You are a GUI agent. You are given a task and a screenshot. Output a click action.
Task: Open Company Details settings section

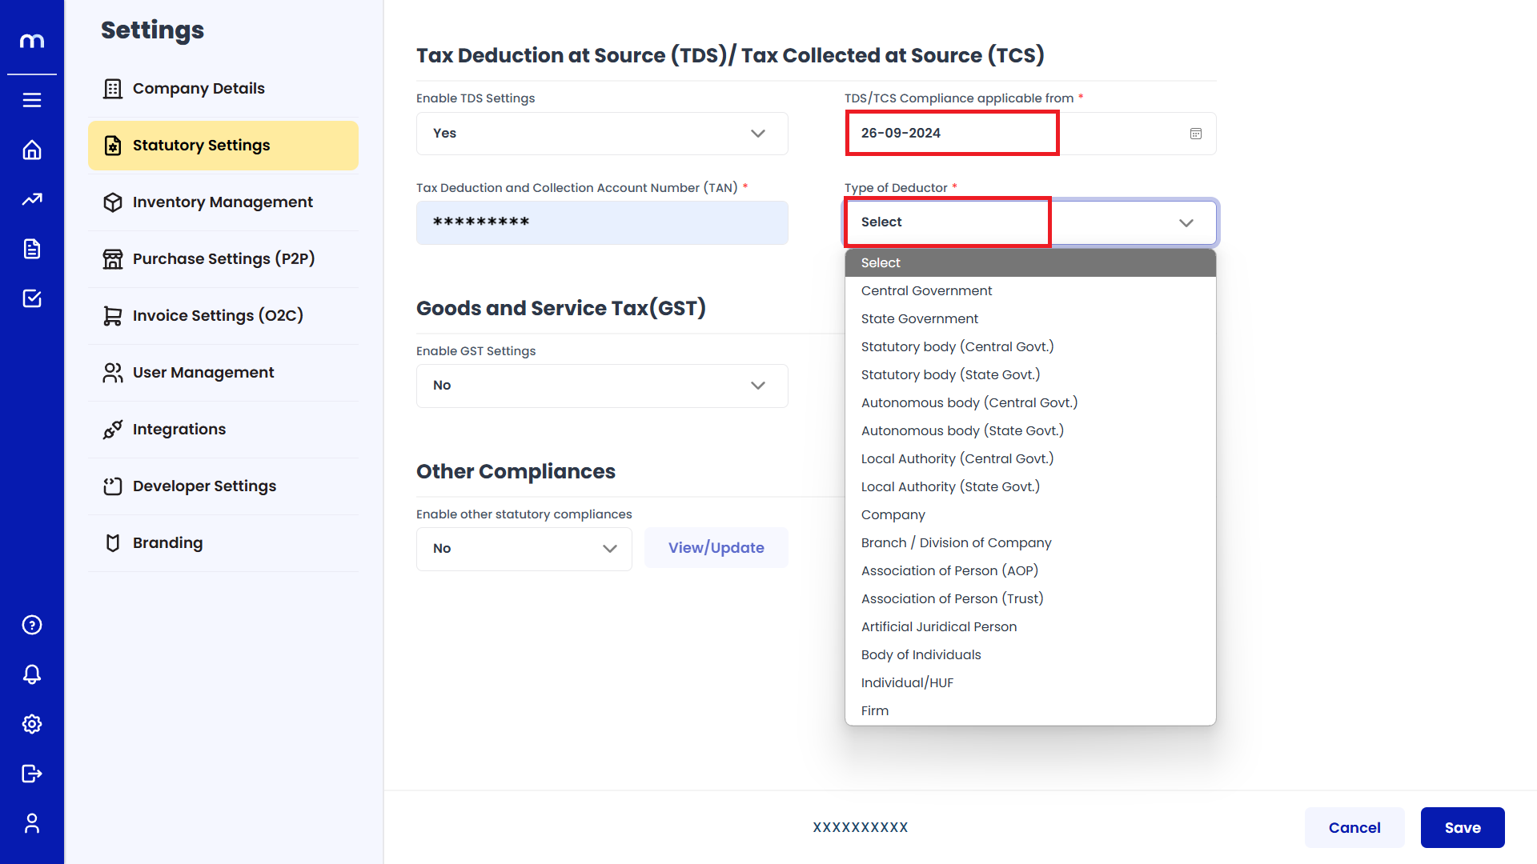(199, 89)
